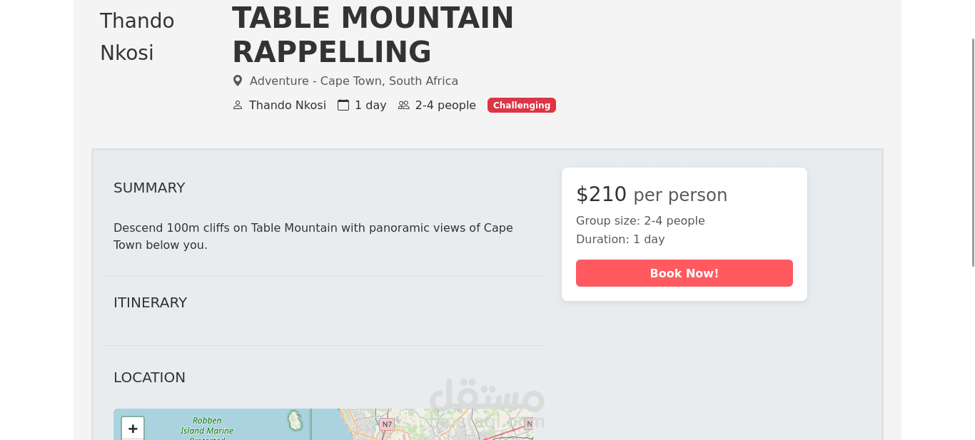Expand the ITINERARY section heading
This screenshot has width=975, height=440.
pos(150,302)
